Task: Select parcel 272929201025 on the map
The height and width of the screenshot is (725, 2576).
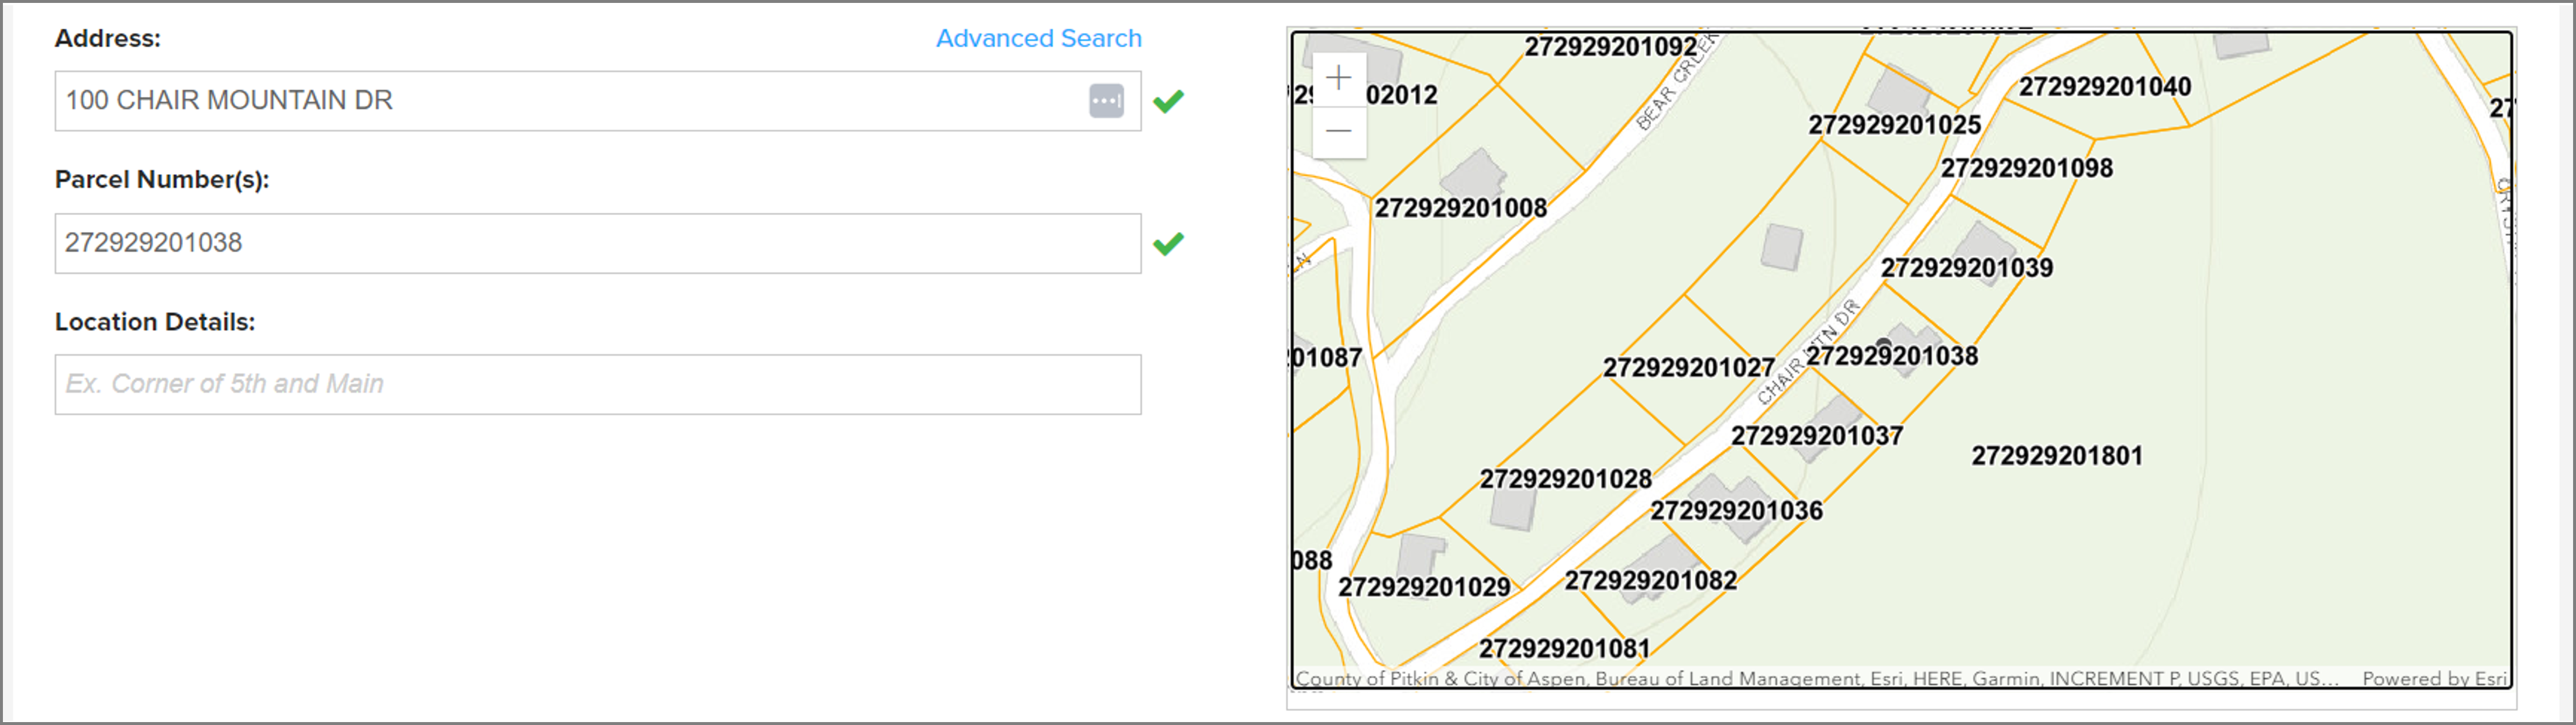Action: 1894,125
